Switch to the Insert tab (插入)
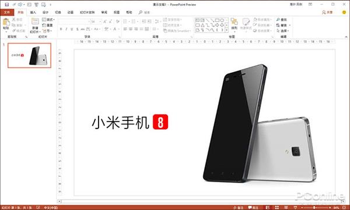The image size is (350, 210). (33, 12)
